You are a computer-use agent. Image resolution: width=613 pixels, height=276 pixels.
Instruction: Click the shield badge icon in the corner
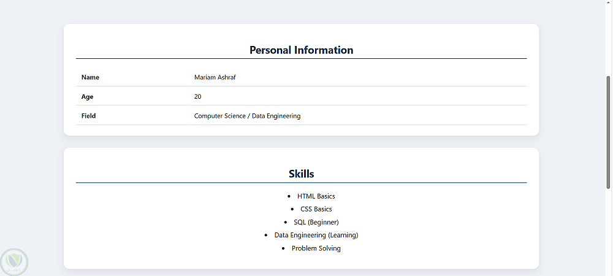click(x=13, y=262)
